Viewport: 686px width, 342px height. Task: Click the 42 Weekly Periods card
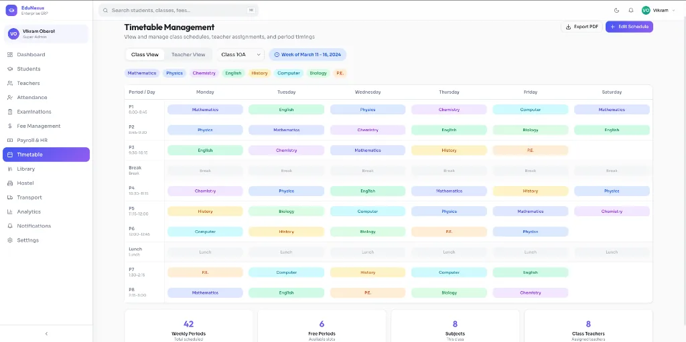coord(188,326)
